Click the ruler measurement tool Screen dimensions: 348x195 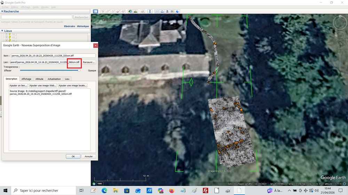(150, 11)
